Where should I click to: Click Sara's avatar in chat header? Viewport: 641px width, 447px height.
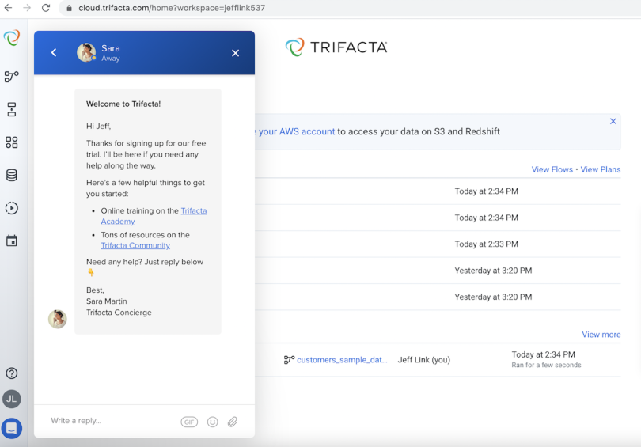pos(86,53)
